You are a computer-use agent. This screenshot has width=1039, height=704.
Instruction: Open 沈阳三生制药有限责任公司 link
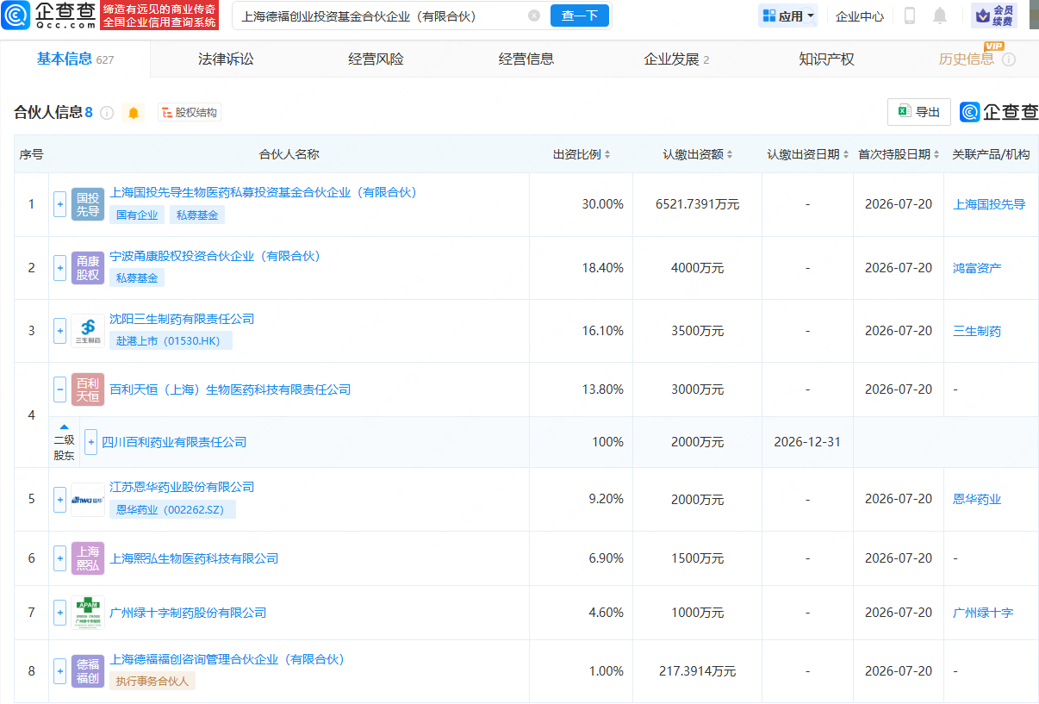tap(182, 320)
